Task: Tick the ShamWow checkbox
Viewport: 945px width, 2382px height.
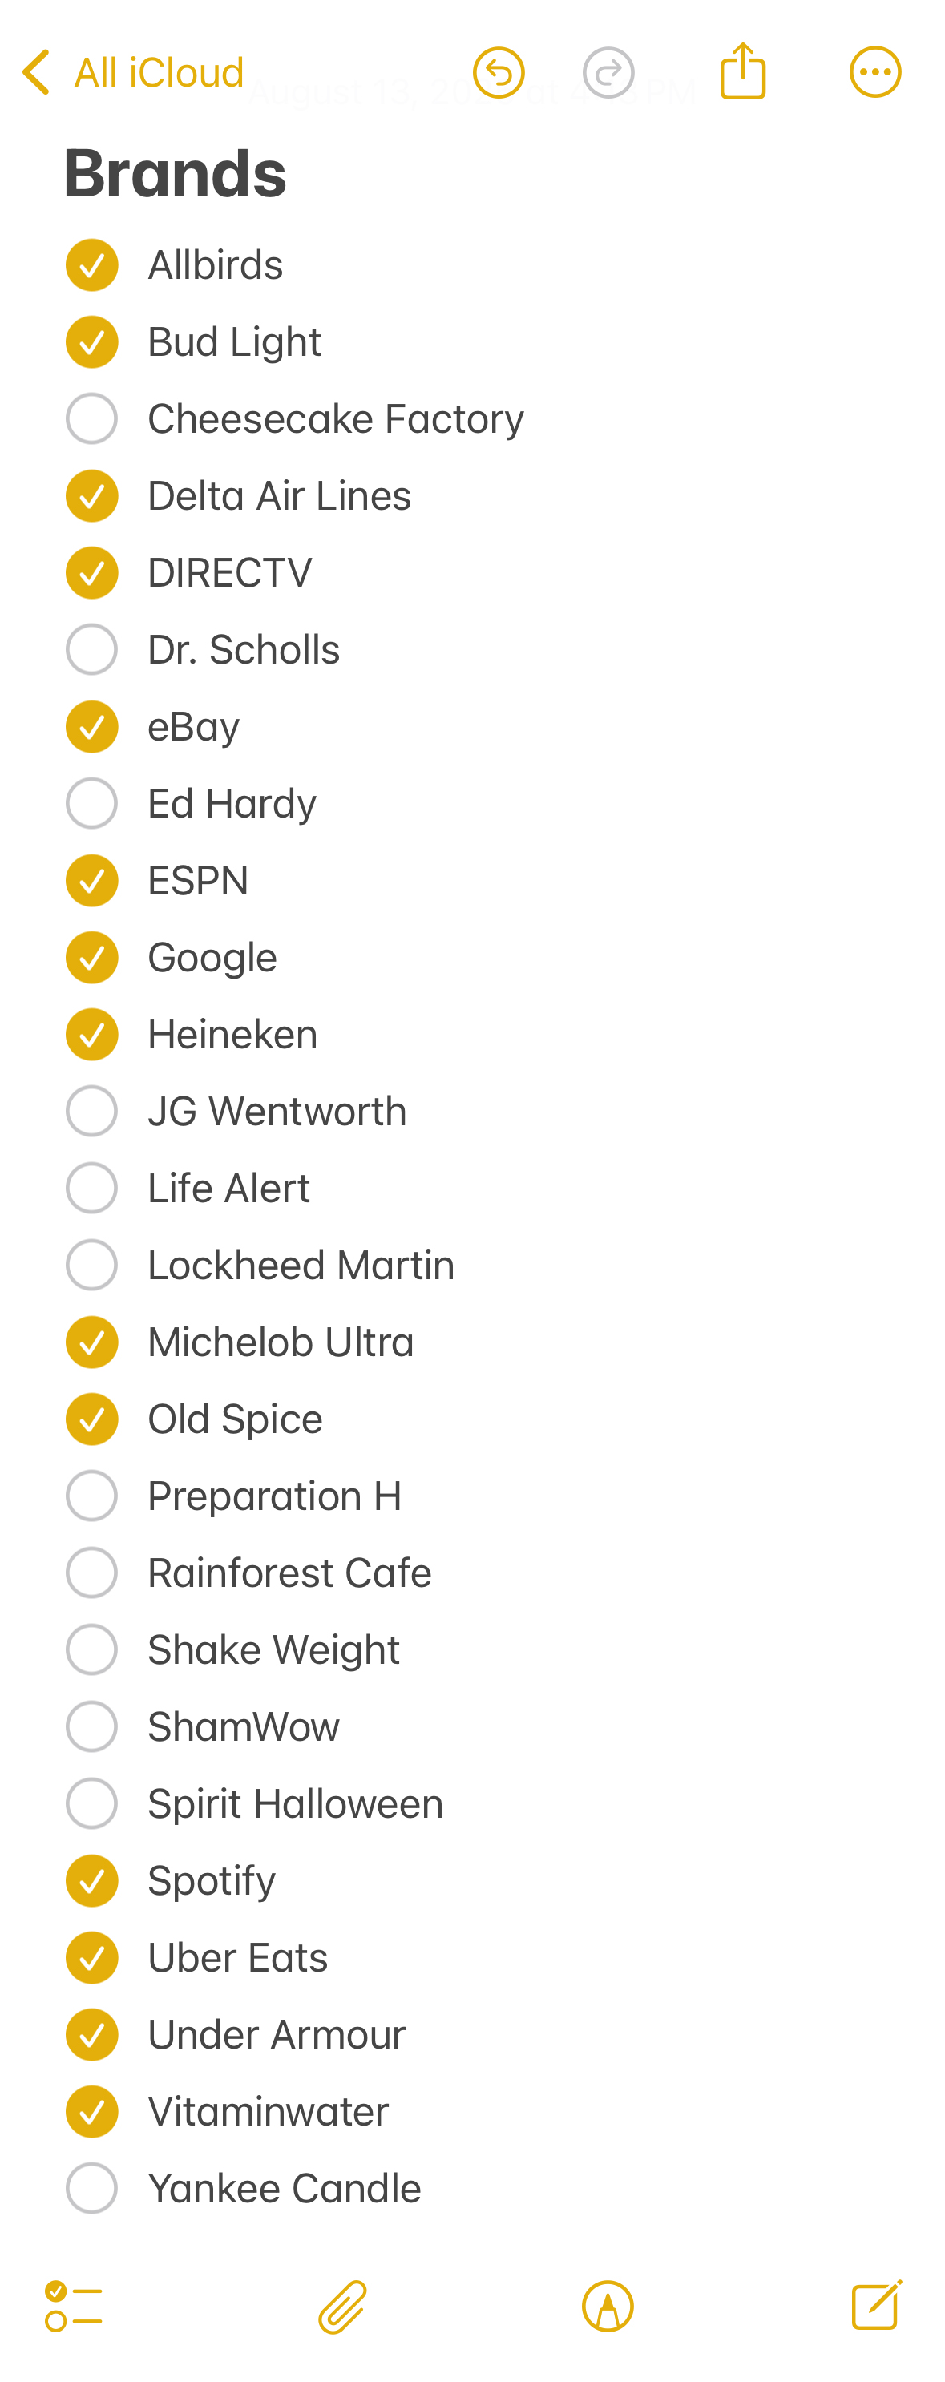Action: (x=91, y=1726)
